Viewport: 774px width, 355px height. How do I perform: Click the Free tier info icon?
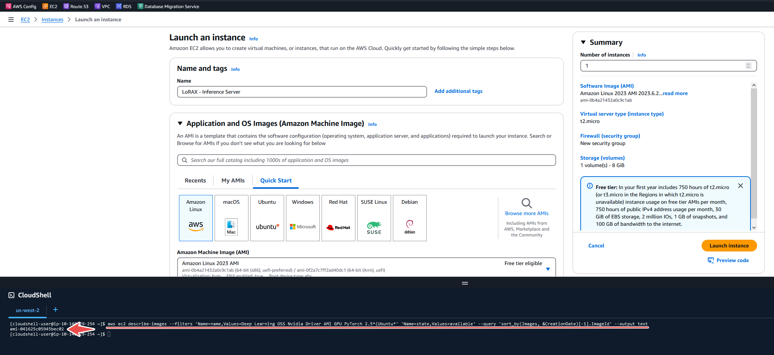[x=590, y=186]
